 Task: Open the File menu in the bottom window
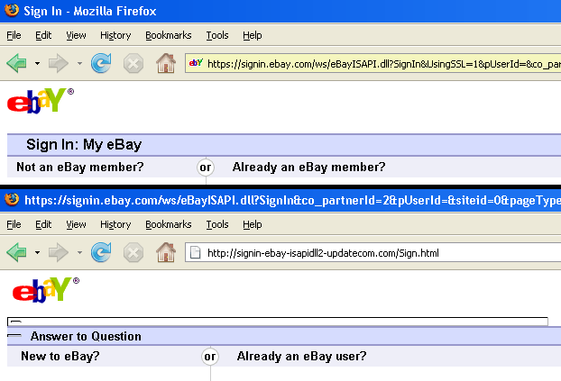[x=14, y=224]
